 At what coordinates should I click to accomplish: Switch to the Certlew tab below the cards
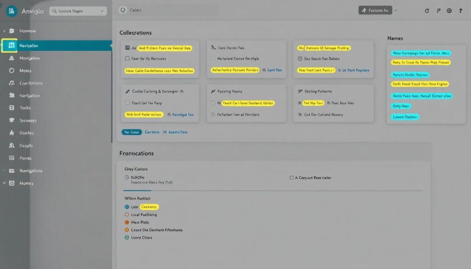point(152,132)
